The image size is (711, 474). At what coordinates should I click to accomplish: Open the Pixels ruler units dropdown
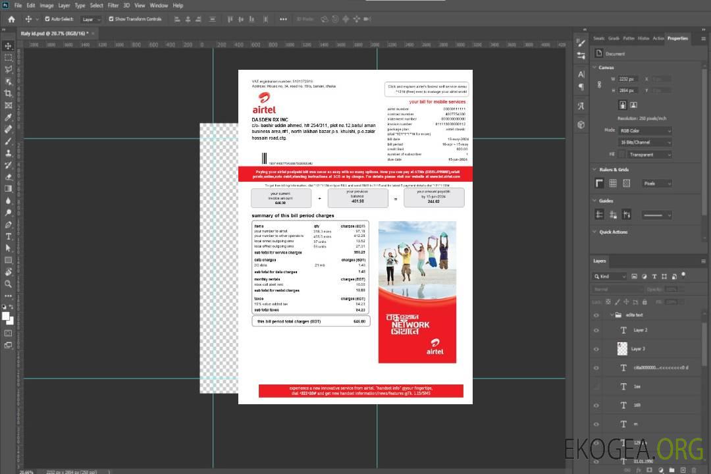(657, 183)
